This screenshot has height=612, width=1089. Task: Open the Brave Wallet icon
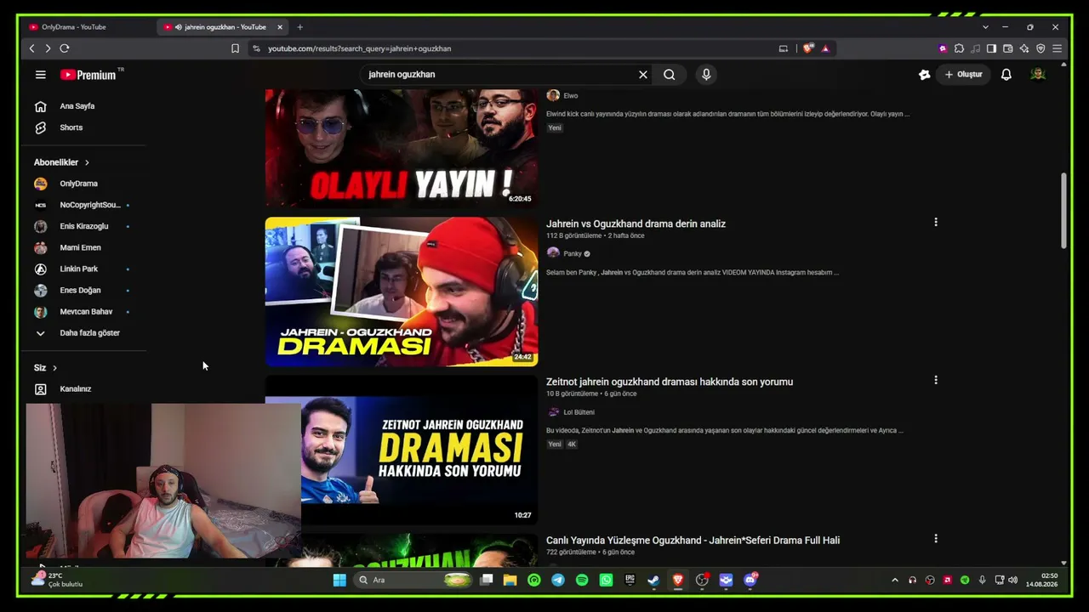click(x=1008, y=48)
